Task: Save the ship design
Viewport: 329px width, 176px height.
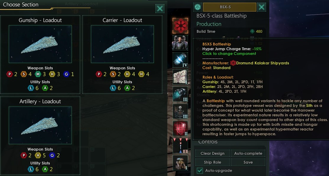Action: click(x=248, y=162)
